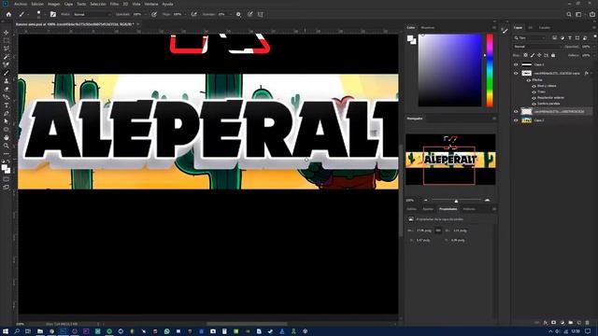Toggle Sombra paralela effect eye

[x=534, y=104]
